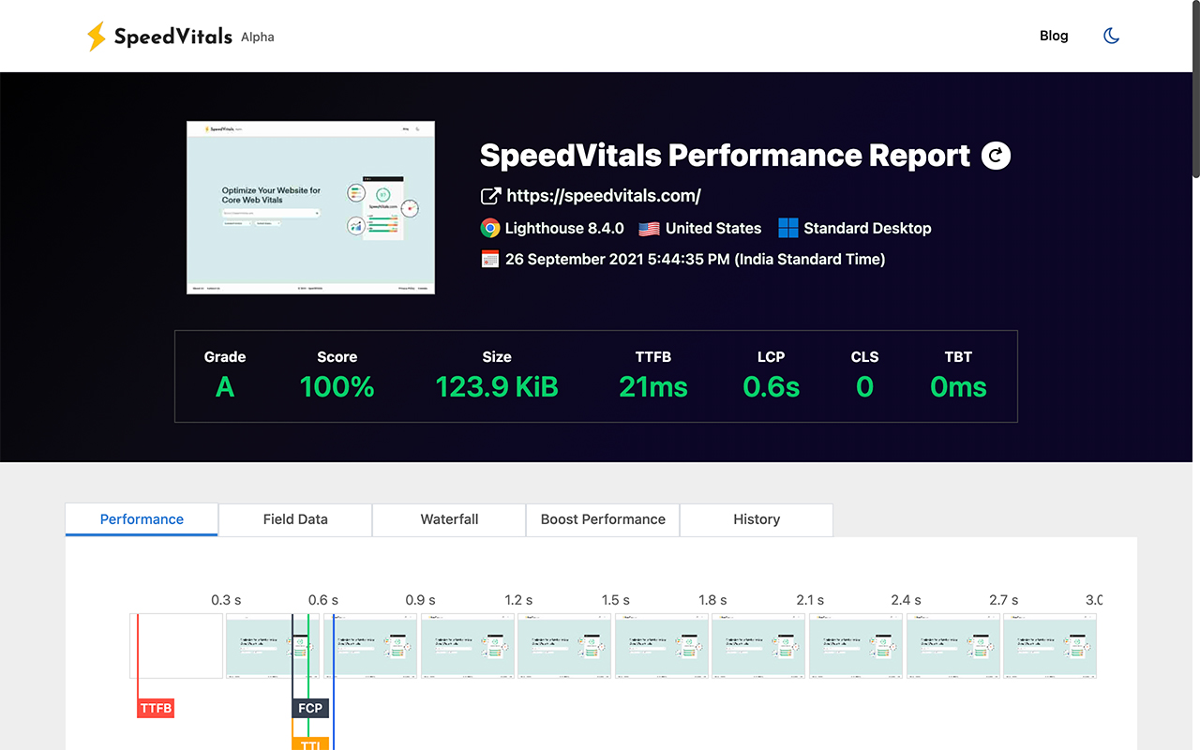Click the website preview screenshot
Image resolution: width=1200 pixels, height=750 pixels.
(310, 206)
